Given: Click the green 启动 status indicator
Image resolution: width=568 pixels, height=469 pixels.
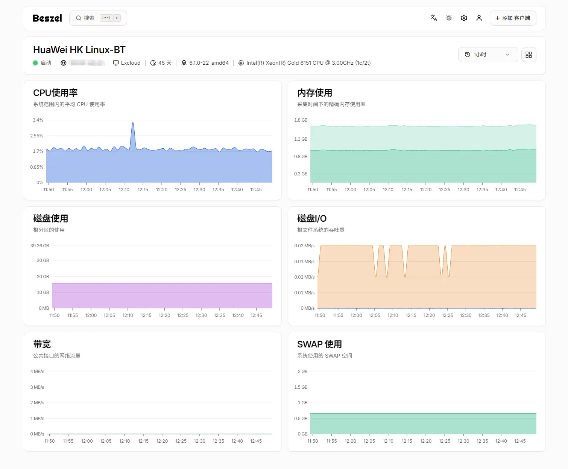Looking at the screenshot, I should click(35, 63).
